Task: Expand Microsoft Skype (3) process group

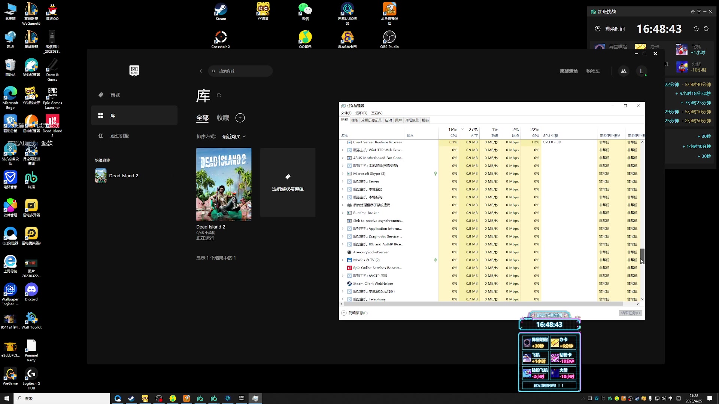Action: 342,174
